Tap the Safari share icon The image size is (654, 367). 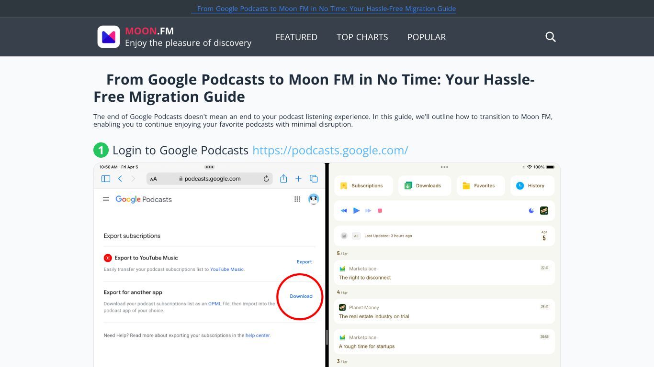tap(283, 178)
